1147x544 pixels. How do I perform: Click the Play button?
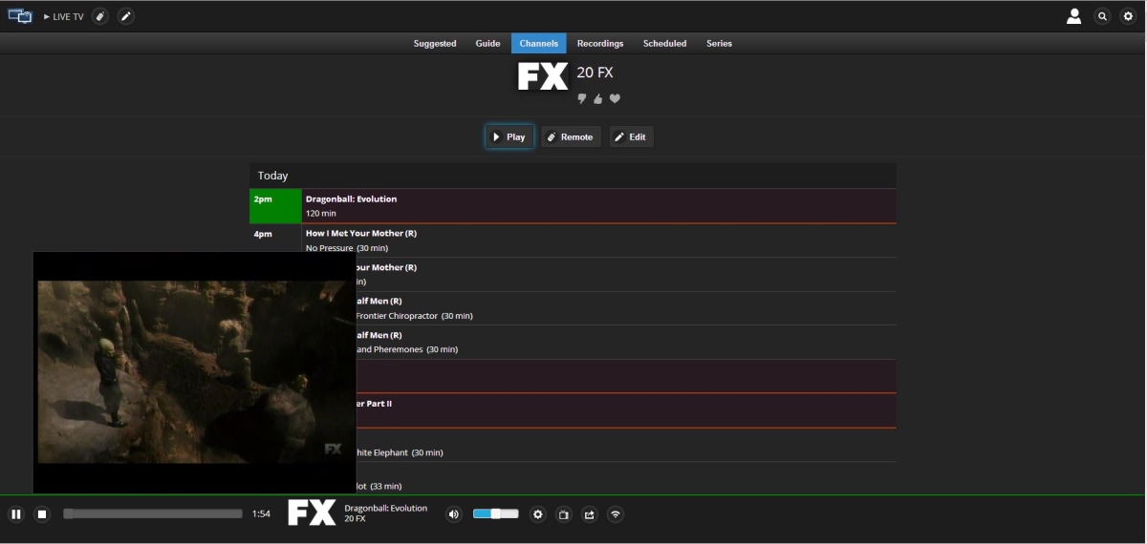pyautogui.click(x=509, y=137)
